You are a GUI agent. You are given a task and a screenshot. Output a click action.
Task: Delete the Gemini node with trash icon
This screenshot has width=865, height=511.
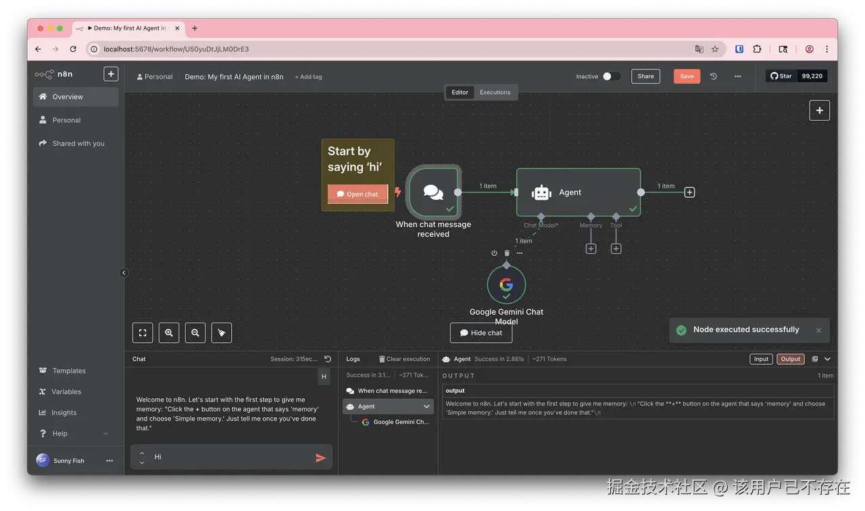coord(507,253)
